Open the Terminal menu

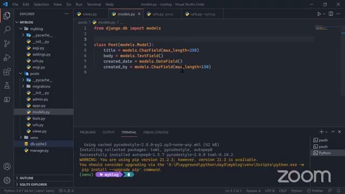pos(94,4)
